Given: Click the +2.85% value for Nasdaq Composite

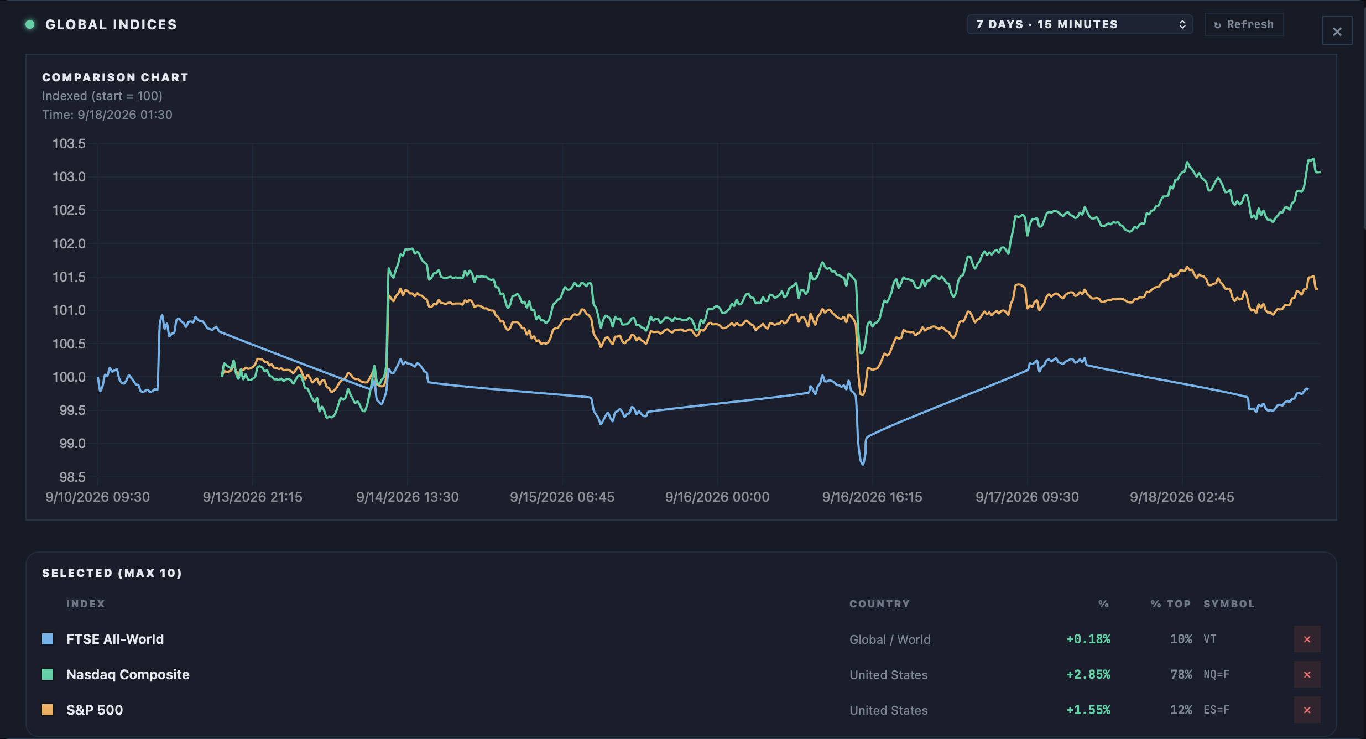Looking at the screenshot, I should (x=1088, y=675).
